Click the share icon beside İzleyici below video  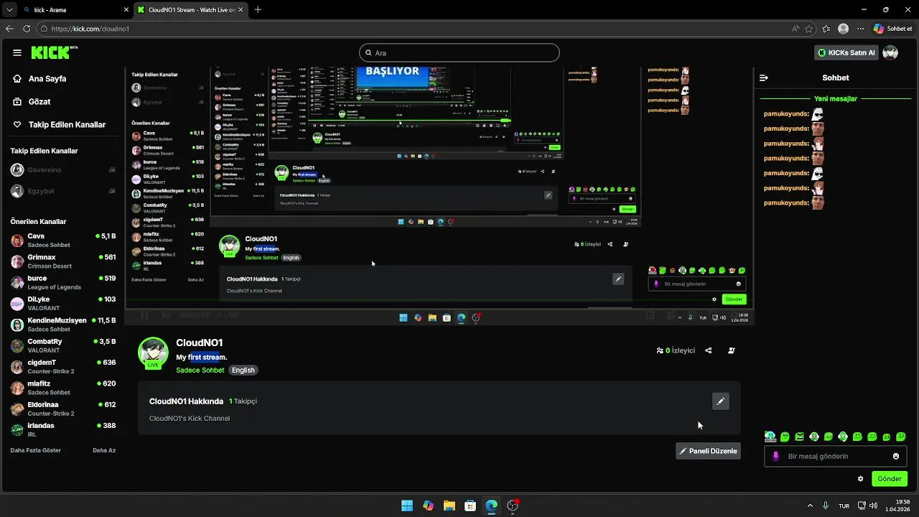tap(708, 350)
